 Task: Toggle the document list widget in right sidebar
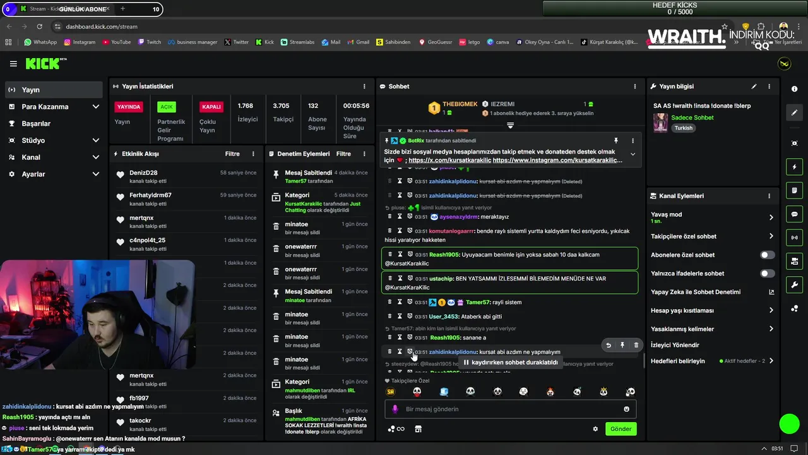[x=794, y=190]
